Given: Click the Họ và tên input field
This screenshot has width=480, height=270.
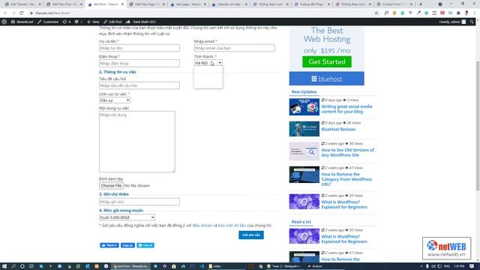Looking at the screenshot, I should pos(139,48).
